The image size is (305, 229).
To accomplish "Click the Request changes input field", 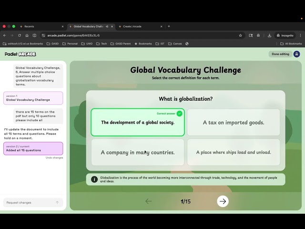I will (33, 202).
